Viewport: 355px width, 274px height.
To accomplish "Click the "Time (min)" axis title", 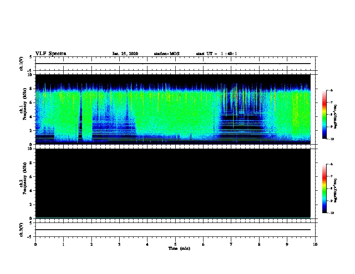I will coord(179,248).
